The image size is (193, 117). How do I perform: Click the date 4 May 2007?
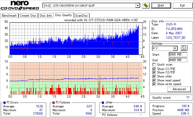coord(174,33)
